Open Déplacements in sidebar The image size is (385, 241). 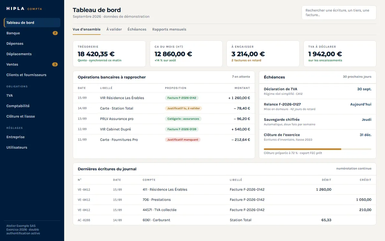coord(32,54)
